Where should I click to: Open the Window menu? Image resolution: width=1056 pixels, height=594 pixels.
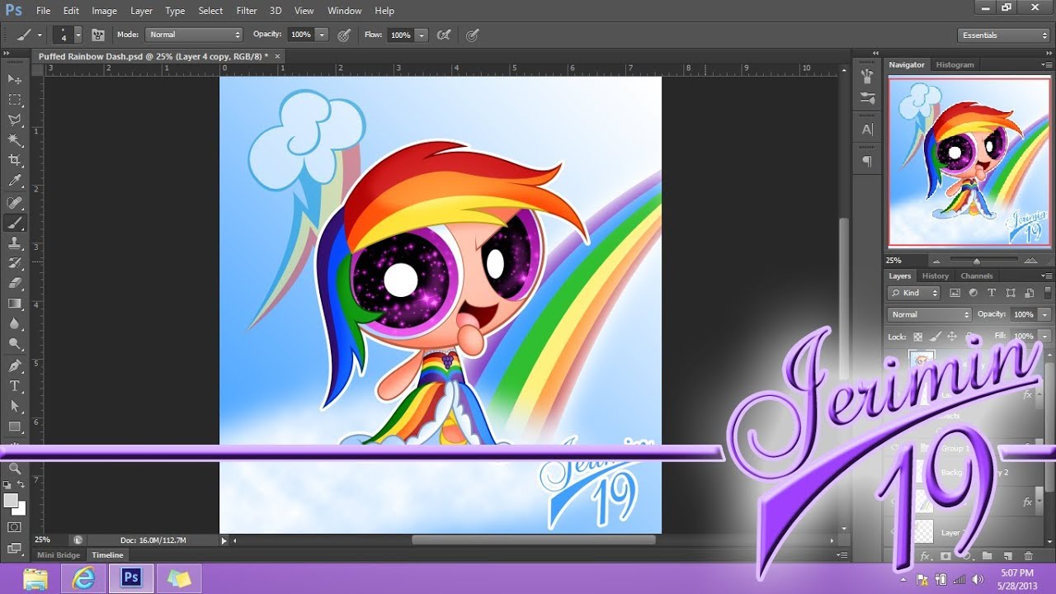point(345,11)
